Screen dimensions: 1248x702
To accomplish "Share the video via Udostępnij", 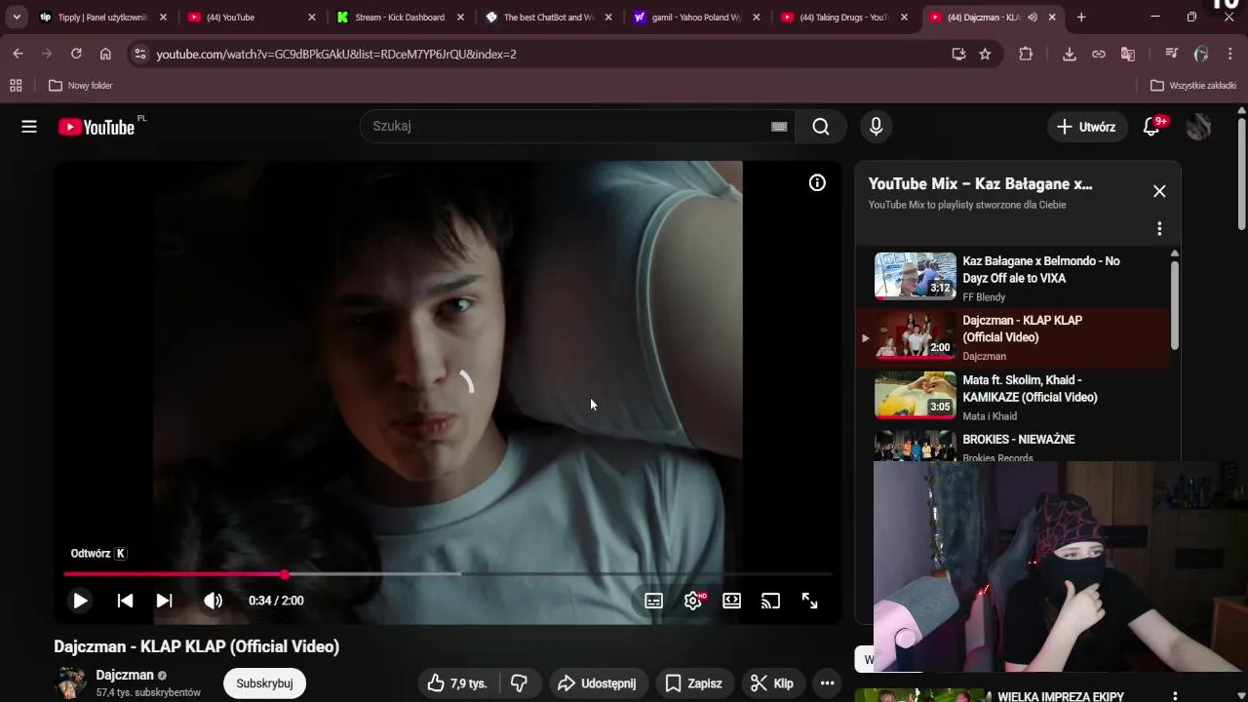I will 597,683.
